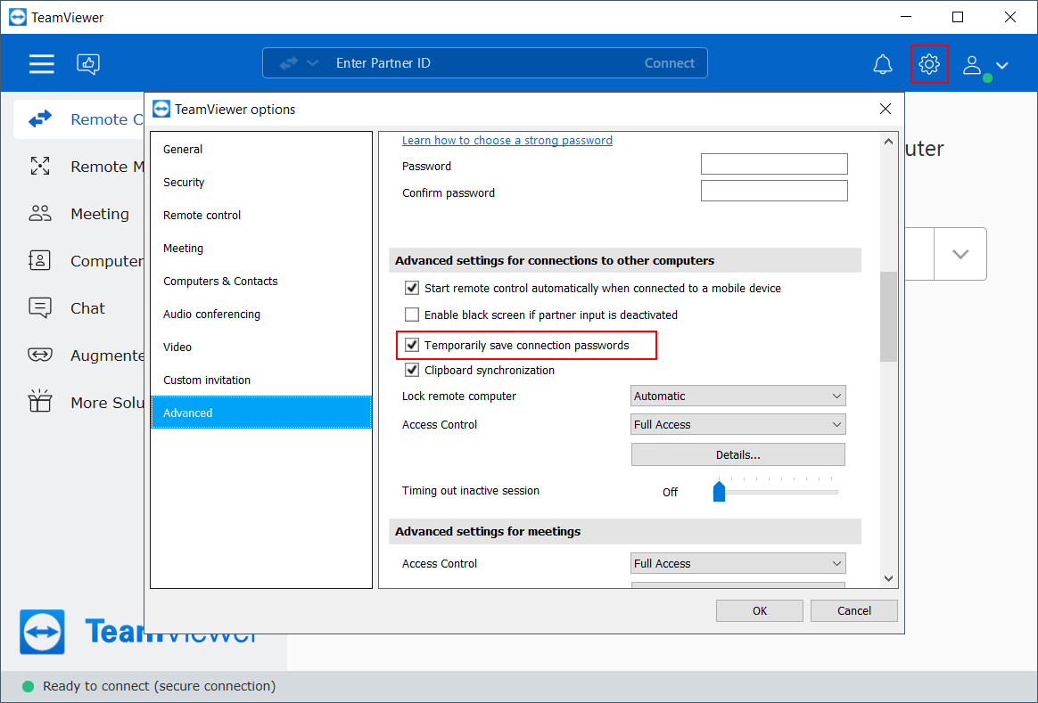Enable black screen if partner input deactivated
1038x703 pixels.
412,315
